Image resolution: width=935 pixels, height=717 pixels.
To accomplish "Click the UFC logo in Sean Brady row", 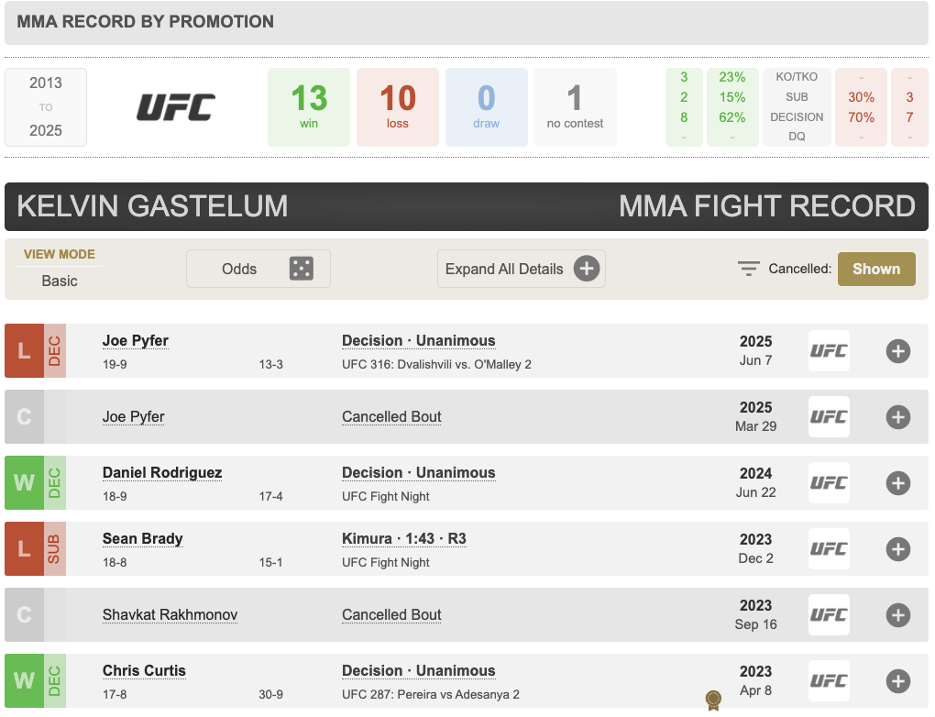I will coord(829,549).
